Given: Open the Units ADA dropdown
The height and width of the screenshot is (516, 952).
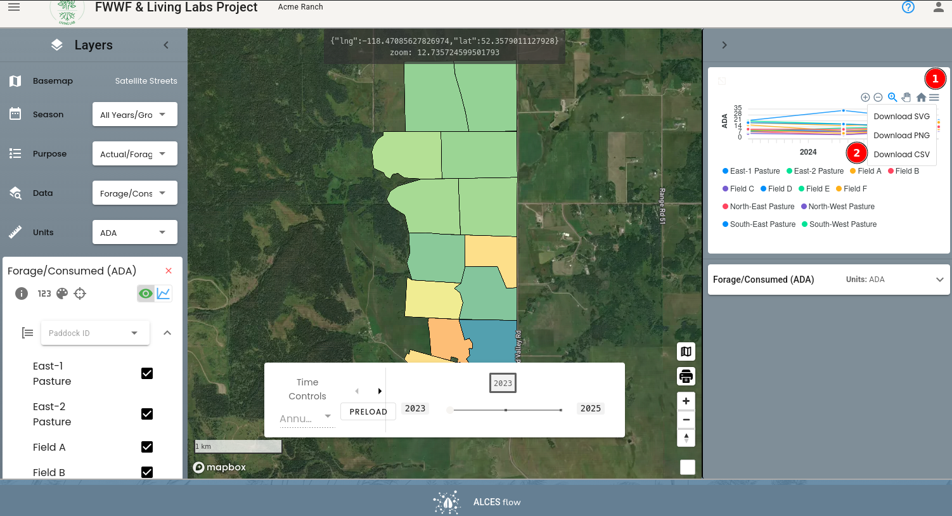Looking at the screenshot, I should [135, 233].
